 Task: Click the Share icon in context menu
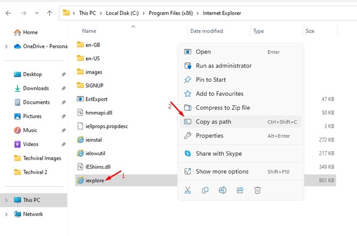click(x=240, y=190)
